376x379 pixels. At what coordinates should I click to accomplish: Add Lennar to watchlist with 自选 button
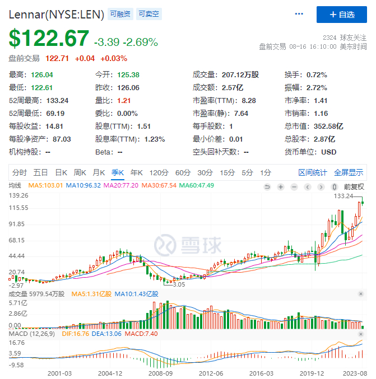341,15
